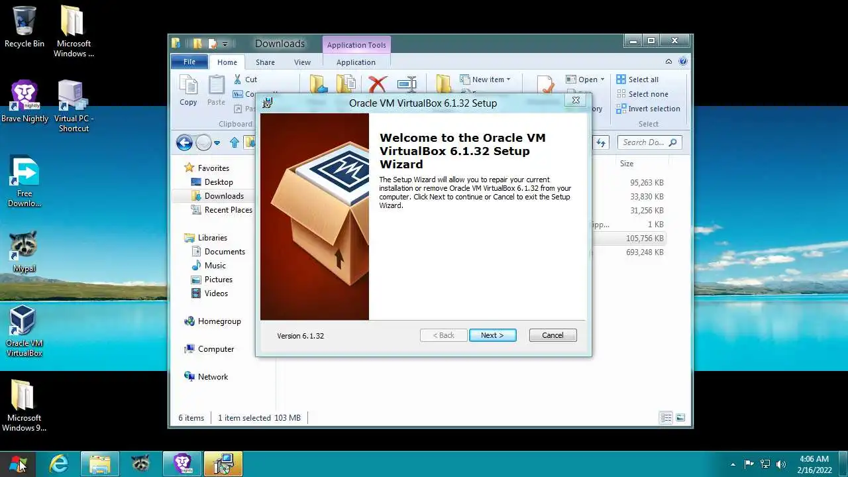The image size is (848, 477).
Task: Open the Music library
Action: click(209, 266)
